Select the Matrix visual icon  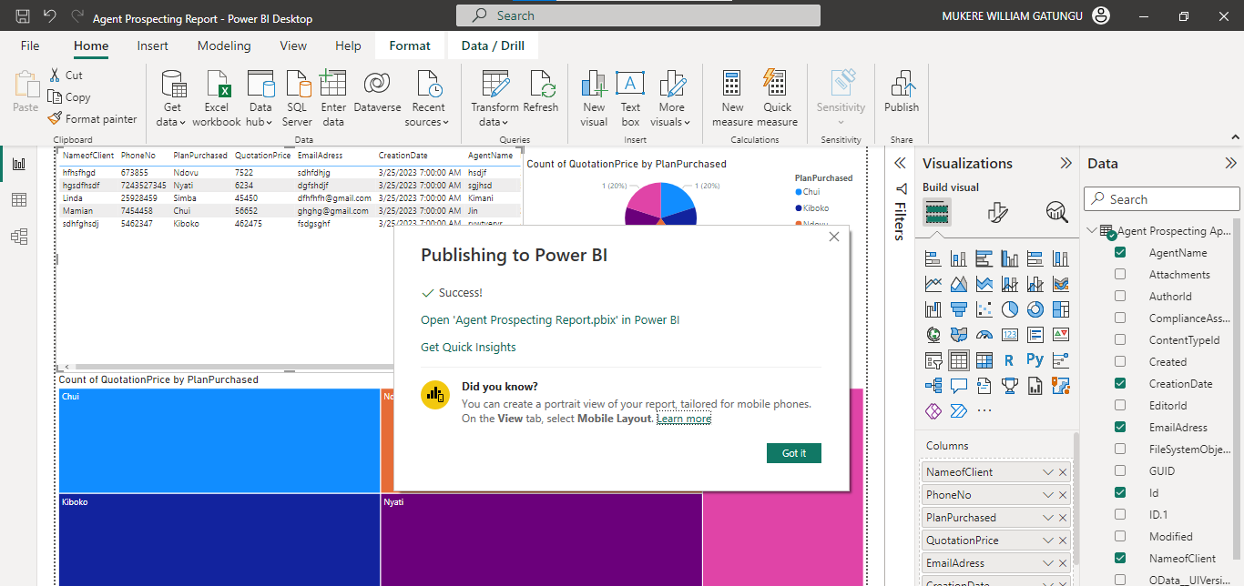click(984, 360)
